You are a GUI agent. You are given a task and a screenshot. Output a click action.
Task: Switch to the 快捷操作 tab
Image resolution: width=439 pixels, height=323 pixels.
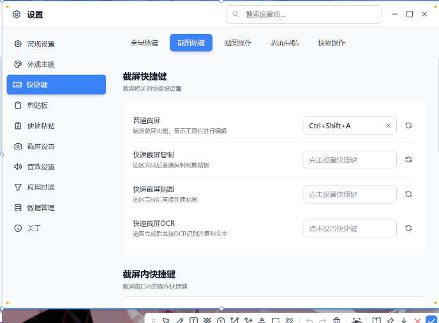pos(332,43)
